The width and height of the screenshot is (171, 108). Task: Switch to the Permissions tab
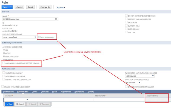coord(8,92)
